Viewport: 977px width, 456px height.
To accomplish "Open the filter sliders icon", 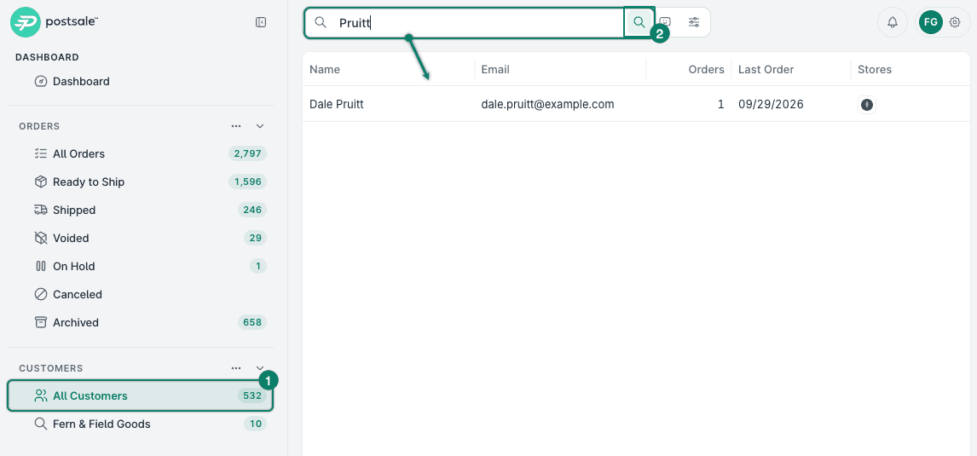I will (693, 22).
